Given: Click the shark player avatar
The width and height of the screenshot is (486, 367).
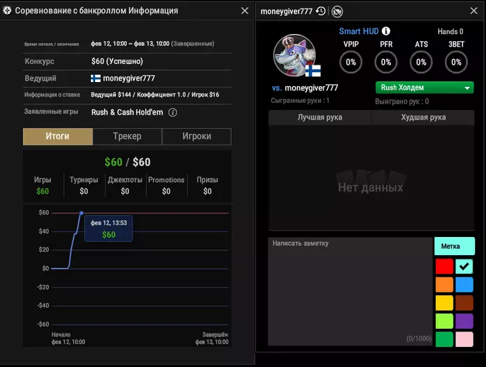Looking at the screenshot, I should (x=294, y=55).
